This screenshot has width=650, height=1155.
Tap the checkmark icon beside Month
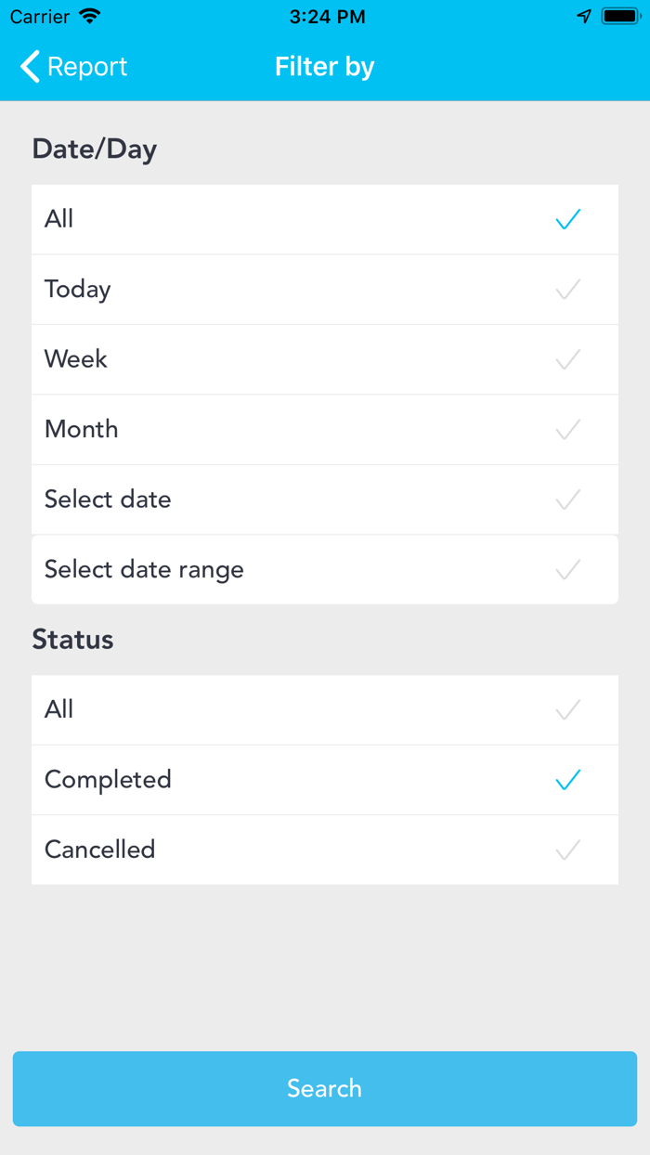point(567,430)
